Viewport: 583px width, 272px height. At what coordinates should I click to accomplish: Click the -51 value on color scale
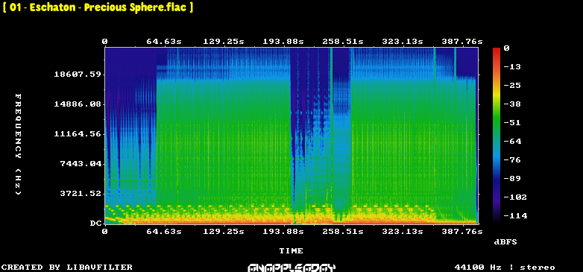512,123
